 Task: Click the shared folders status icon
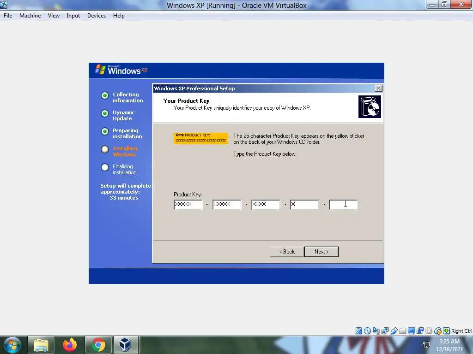pos(402,331)
